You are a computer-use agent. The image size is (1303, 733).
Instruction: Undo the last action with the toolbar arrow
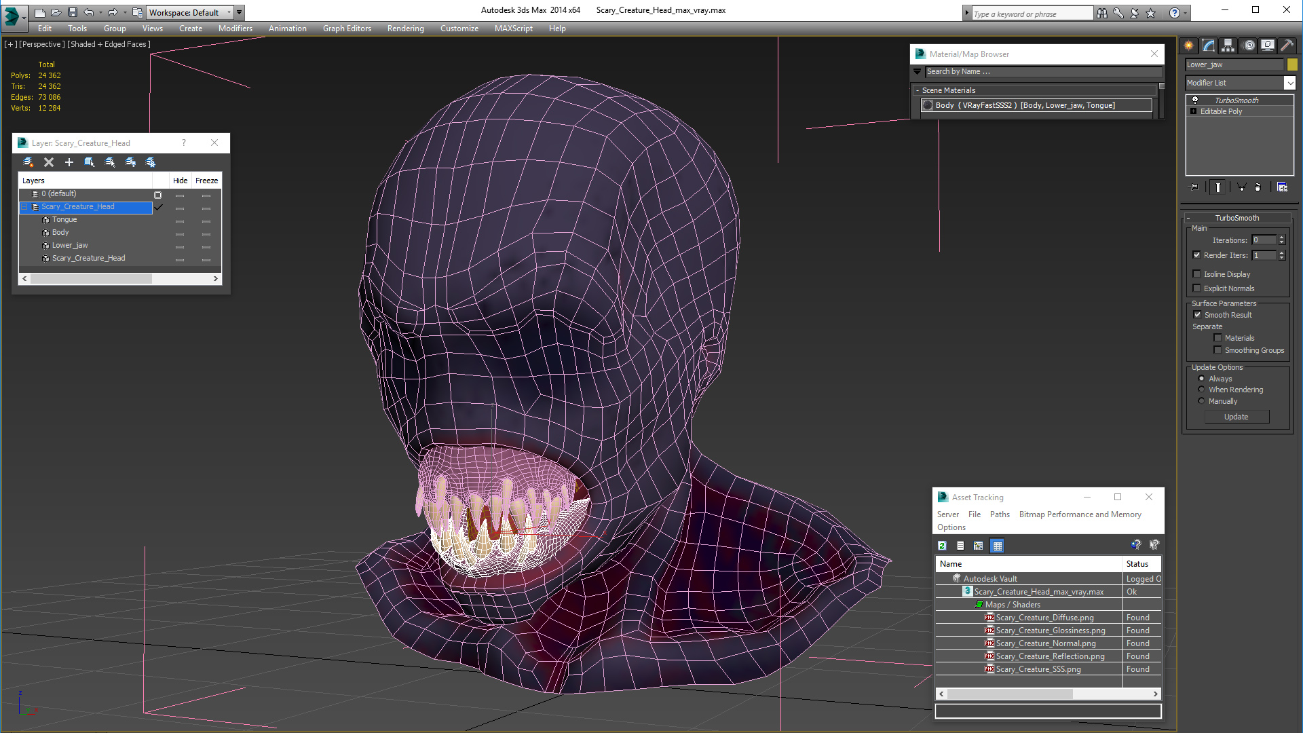click(89, 12)
